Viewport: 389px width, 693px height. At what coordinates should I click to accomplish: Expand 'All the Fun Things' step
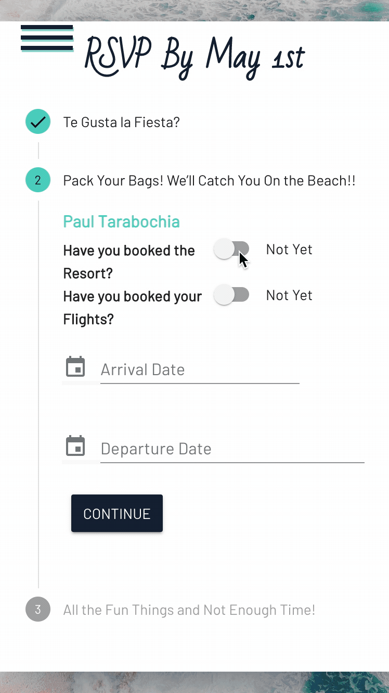[x=189, y=610]
